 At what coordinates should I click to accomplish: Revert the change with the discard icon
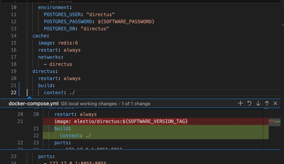click(249, 103)
